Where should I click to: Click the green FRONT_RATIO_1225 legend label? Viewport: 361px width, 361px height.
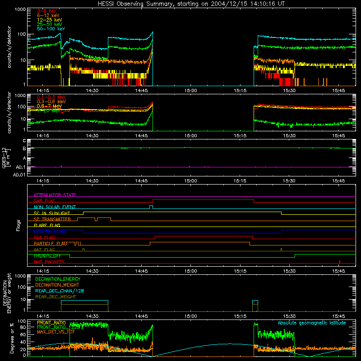point(58,327)
